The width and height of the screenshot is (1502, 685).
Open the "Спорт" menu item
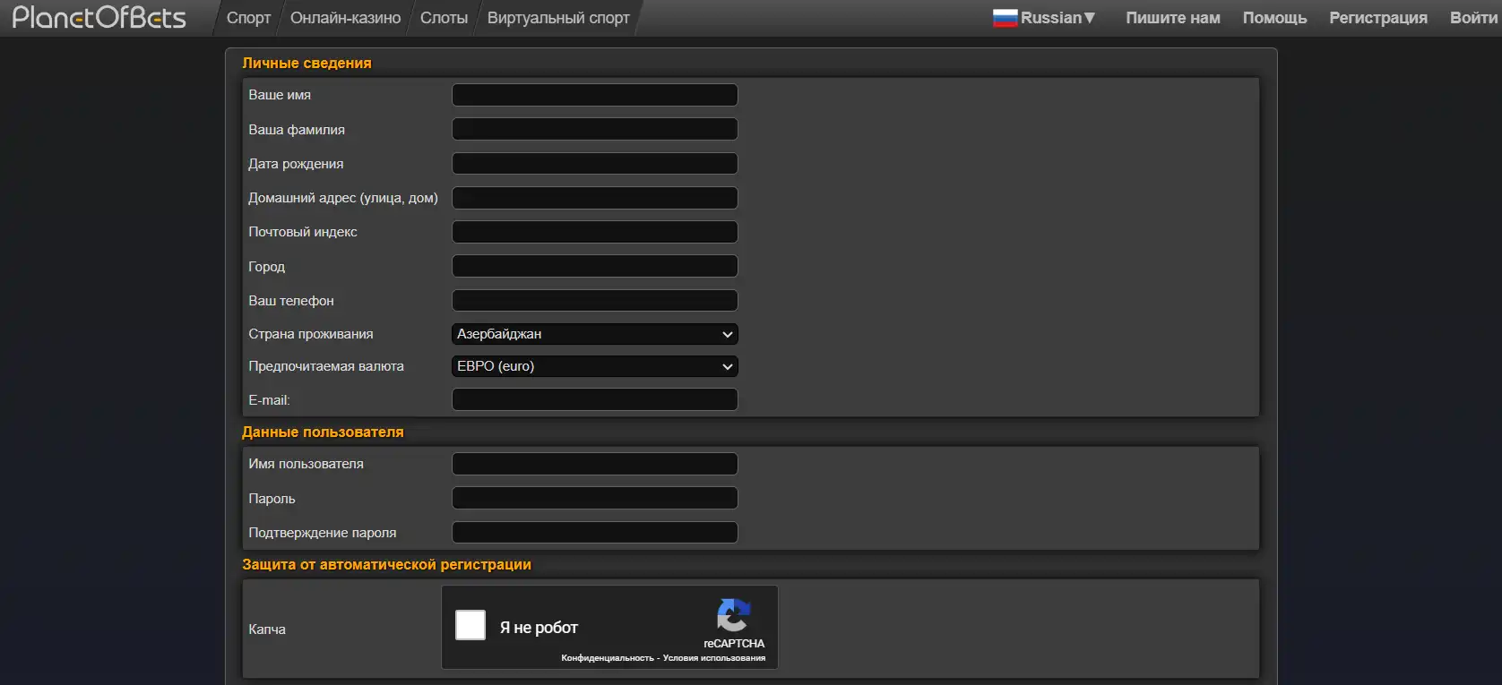coord(248,18)
